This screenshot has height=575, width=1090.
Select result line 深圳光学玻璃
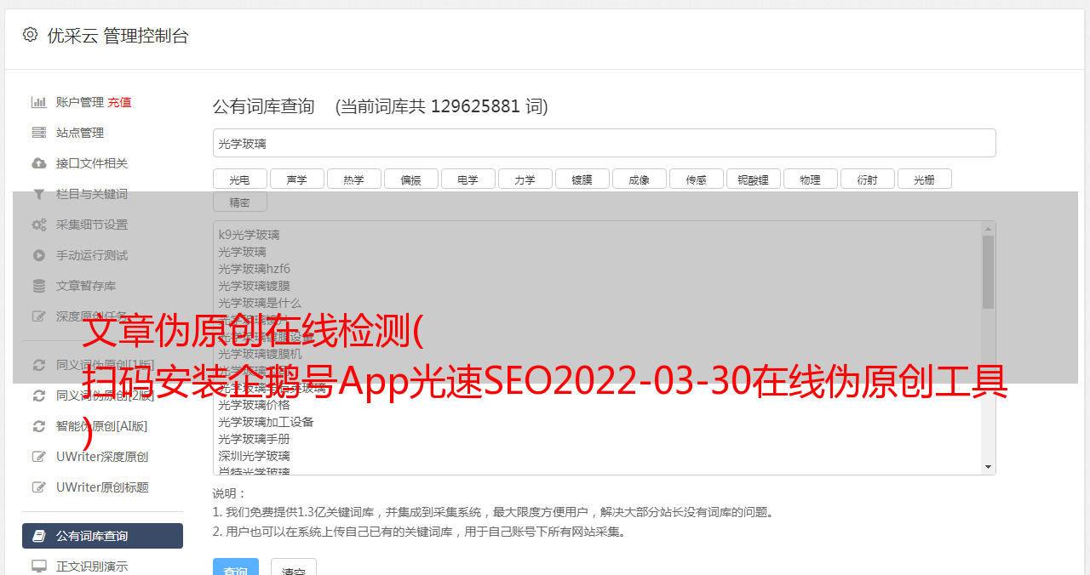254,456
